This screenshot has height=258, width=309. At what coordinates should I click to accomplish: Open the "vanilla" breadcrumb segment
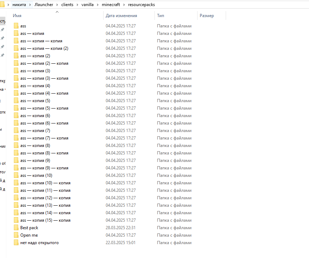(88, 5)
